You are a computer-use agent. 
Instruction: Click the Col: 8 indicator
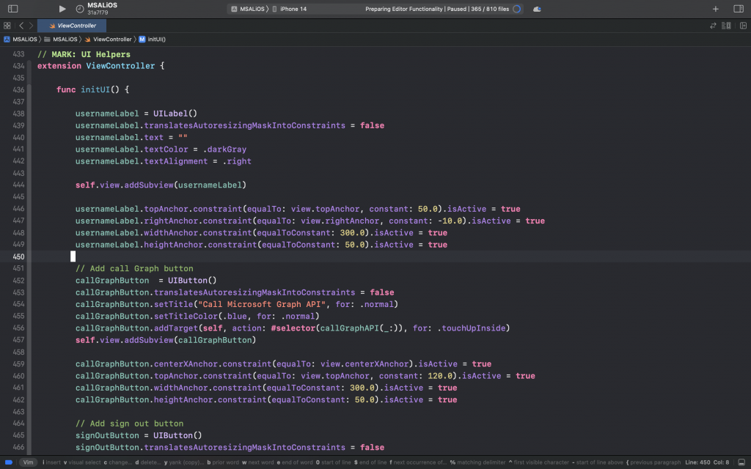(x=722, y=462)
